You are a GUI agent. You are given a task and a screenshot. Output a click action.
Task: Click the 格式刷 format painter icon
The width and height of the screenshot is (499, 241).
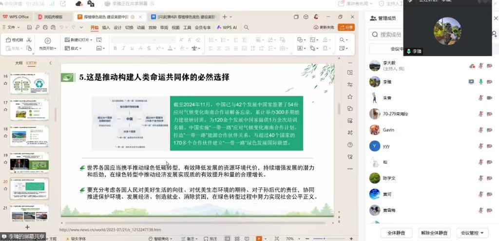(14, 40)
